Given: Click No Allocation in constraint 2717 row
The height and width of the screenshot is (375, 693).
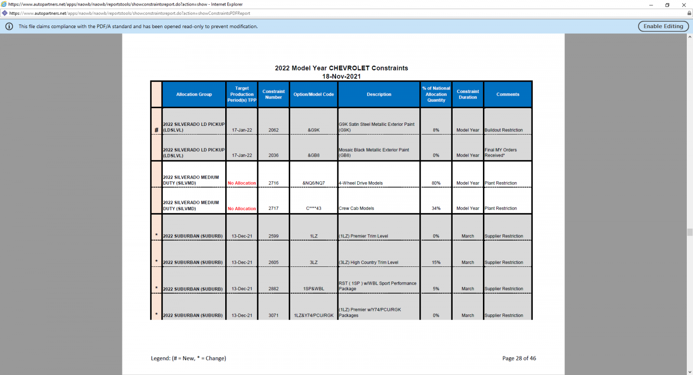Looking at the screenshot, I should (x=242, y=208).
